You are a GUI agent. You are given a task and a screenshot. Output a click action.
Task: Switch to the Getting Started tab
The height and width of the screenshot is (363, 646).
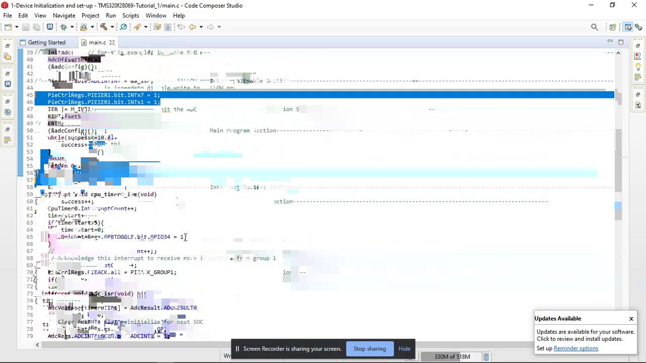pos(46,42)
